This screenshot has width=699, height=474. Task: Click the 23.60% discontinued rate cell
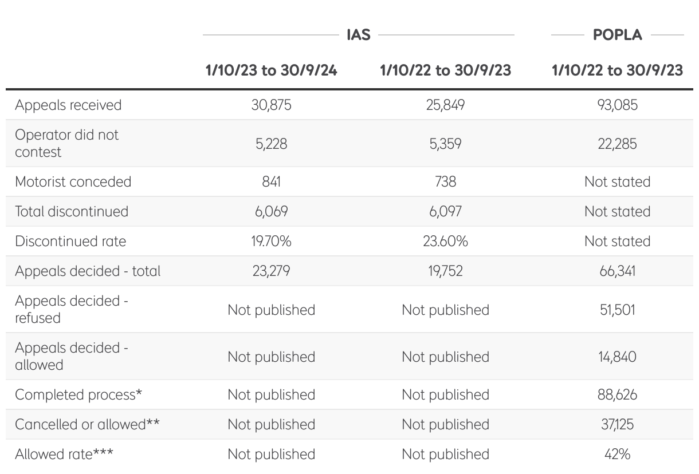(445, 242)
